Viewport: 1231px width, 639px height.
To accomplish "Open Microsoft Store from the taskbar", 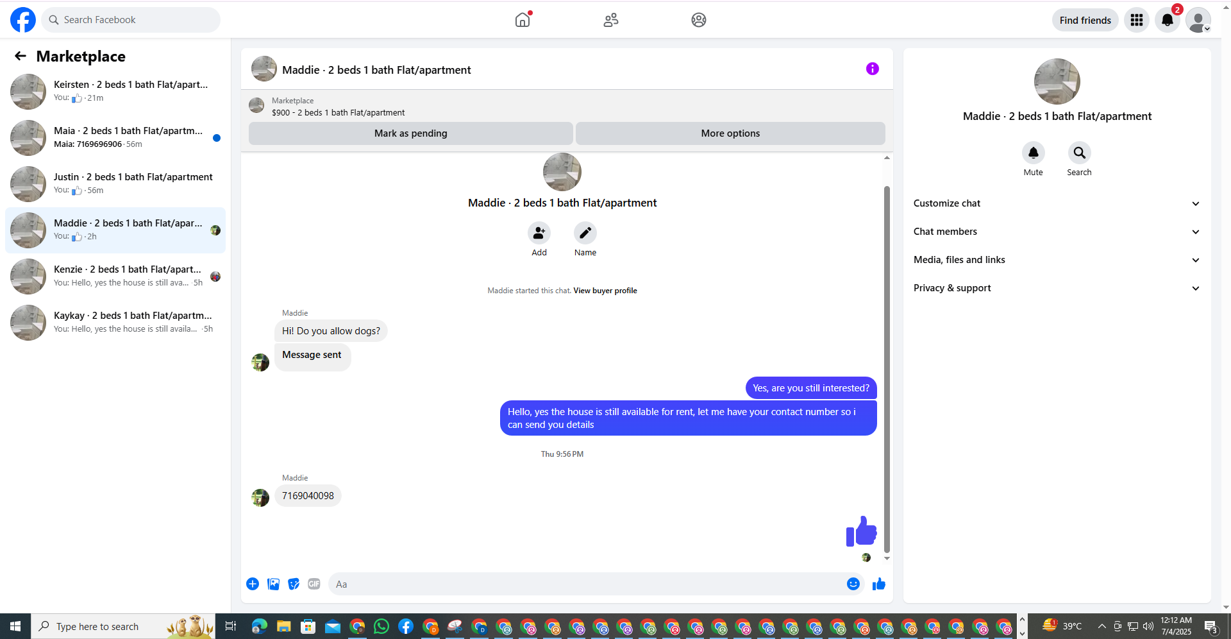I will click(x=308, y=626).
